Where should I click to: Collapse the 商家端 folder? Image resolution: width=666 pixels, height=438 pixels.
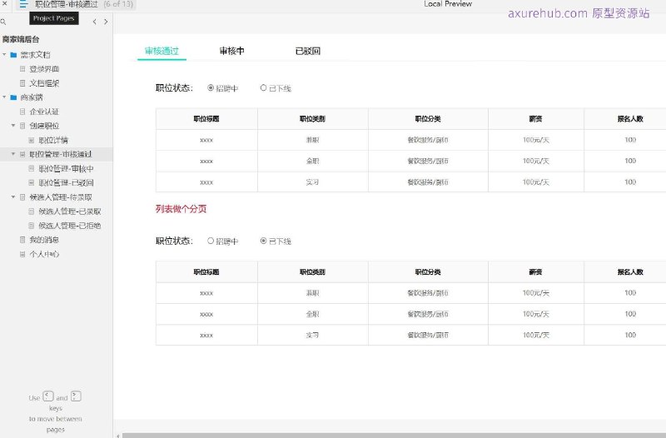click(x=4, y=97)
